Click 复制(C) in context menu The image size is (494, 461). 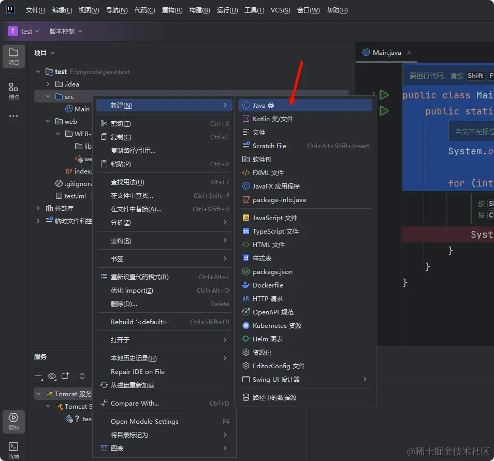[165, 137]
